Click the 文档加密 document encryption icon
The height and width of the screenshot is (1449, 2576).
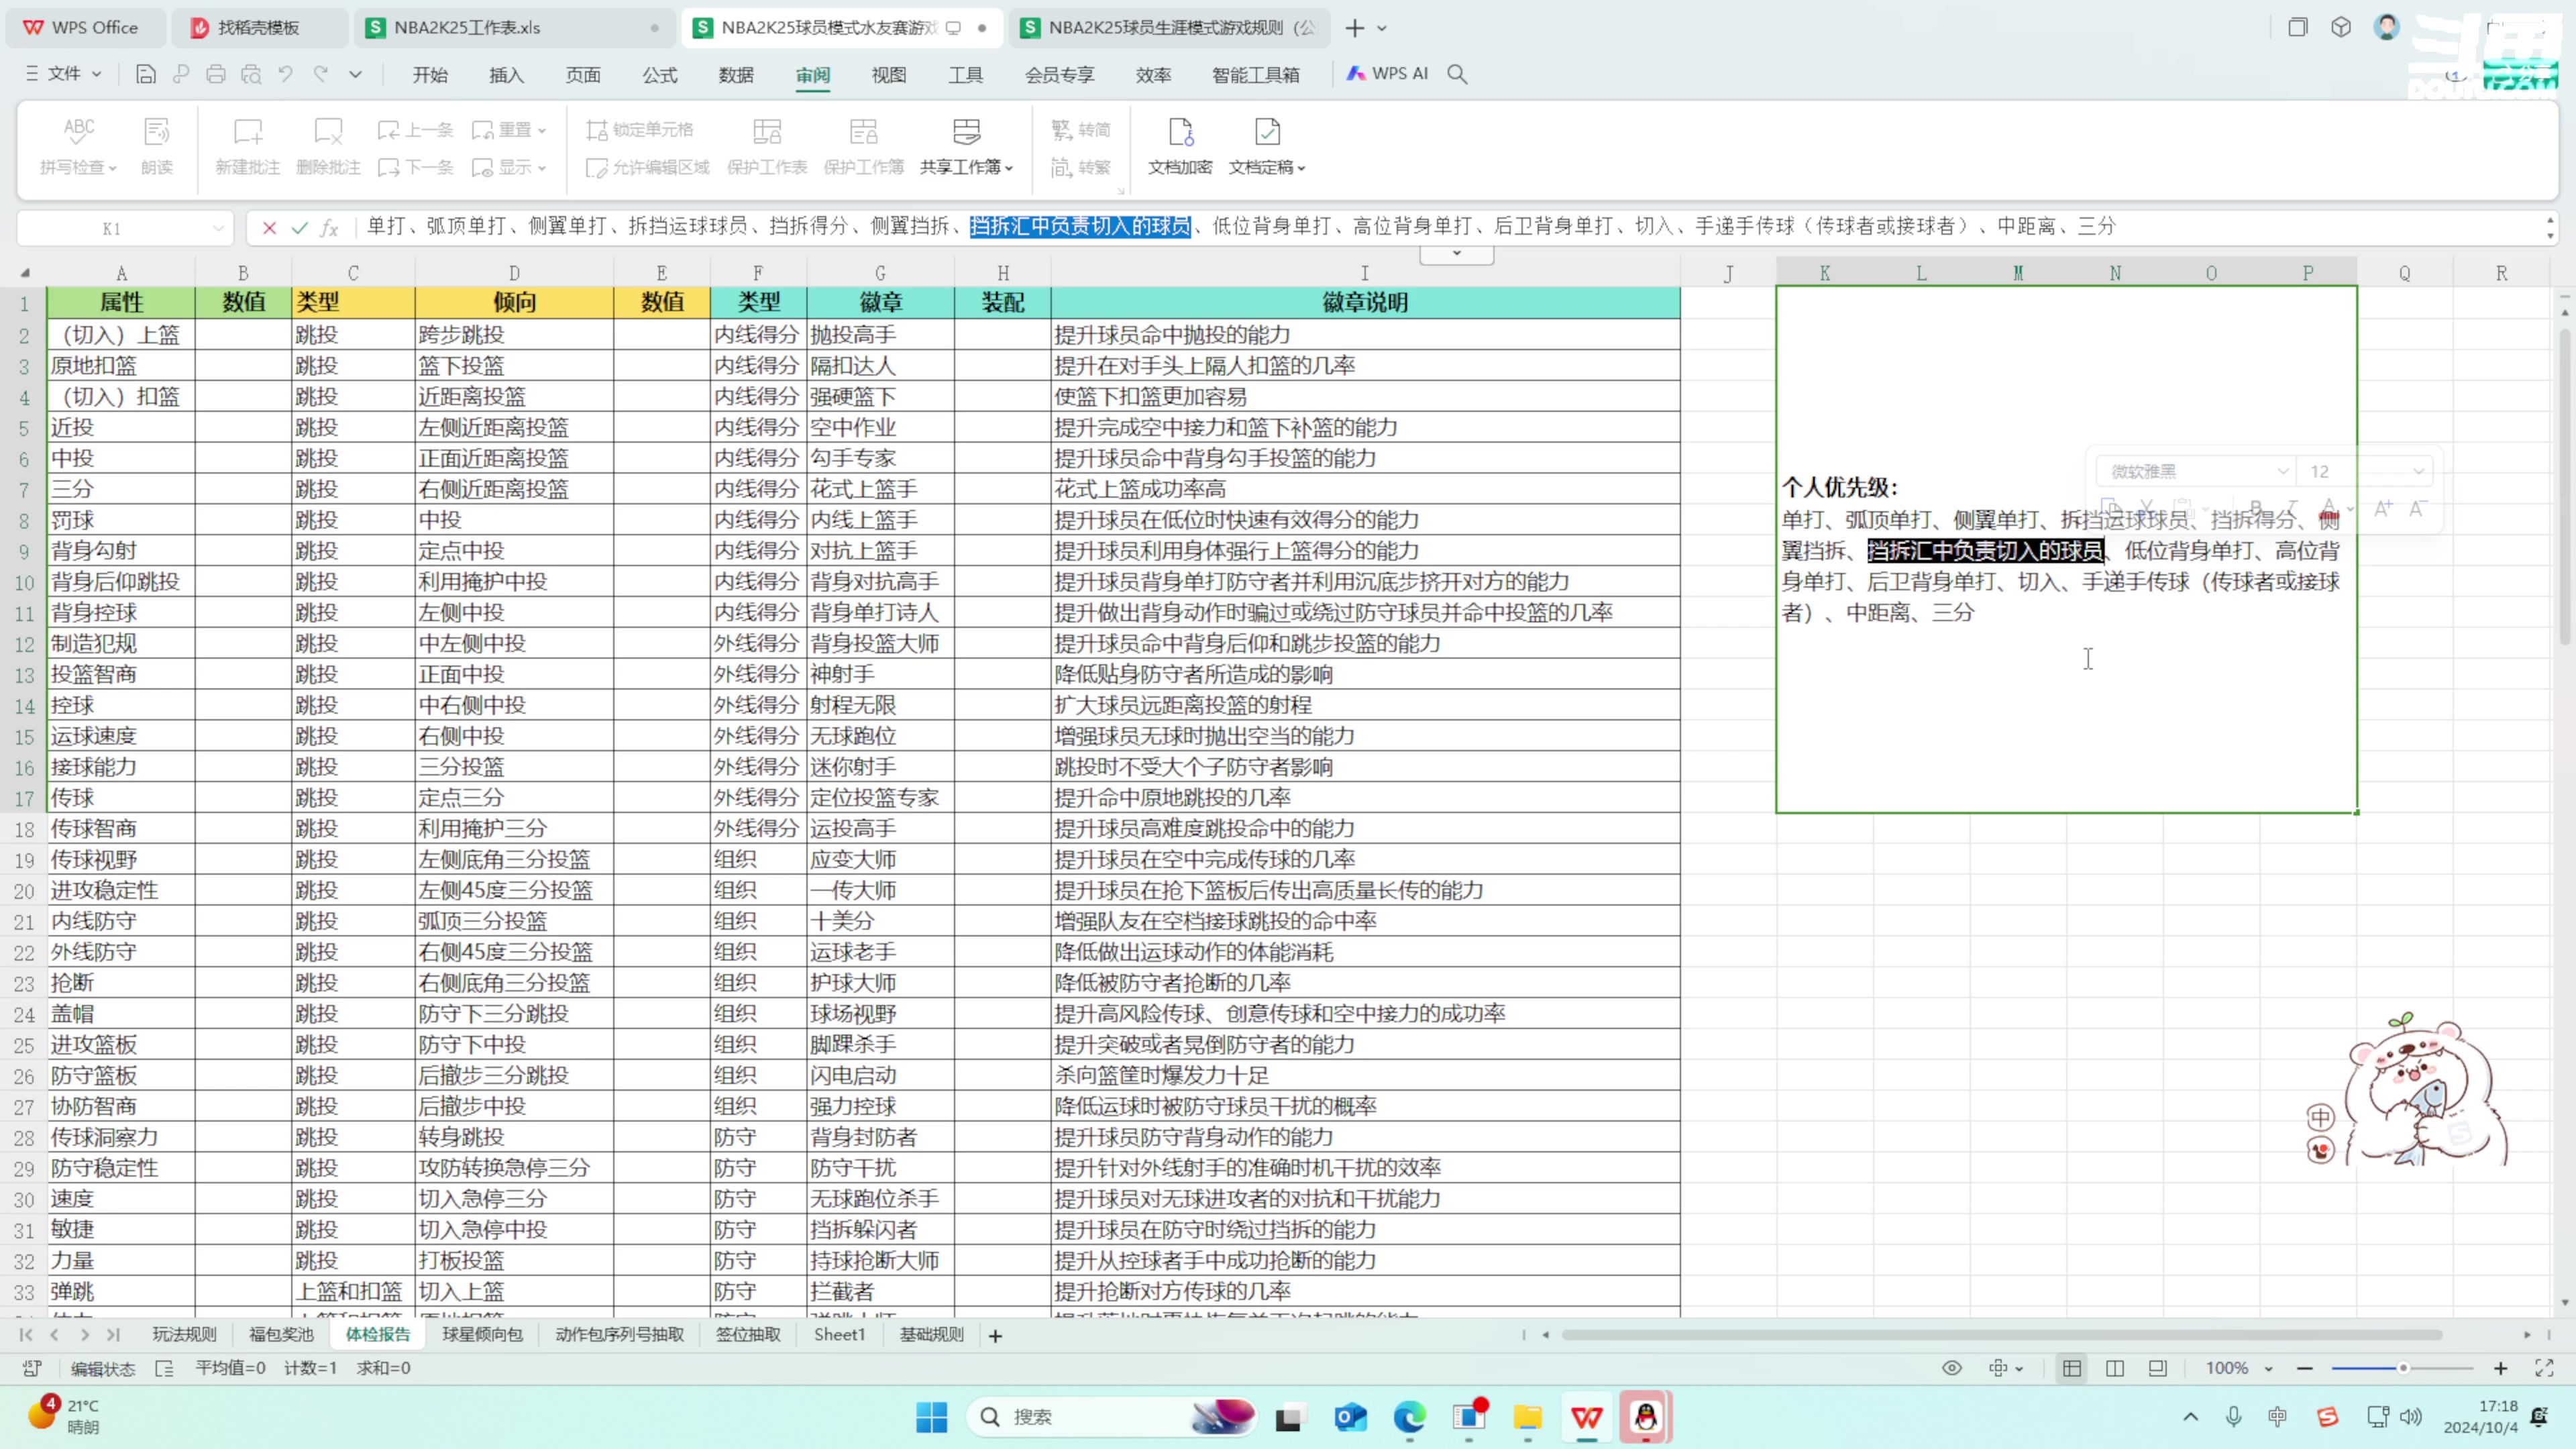coord(1180,131)
